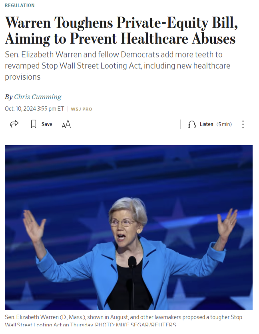The height and width of the screenshot is (334, 259).
Task: Click the Warren Toughens Private-Equity Bill headline
Action: 121,31
